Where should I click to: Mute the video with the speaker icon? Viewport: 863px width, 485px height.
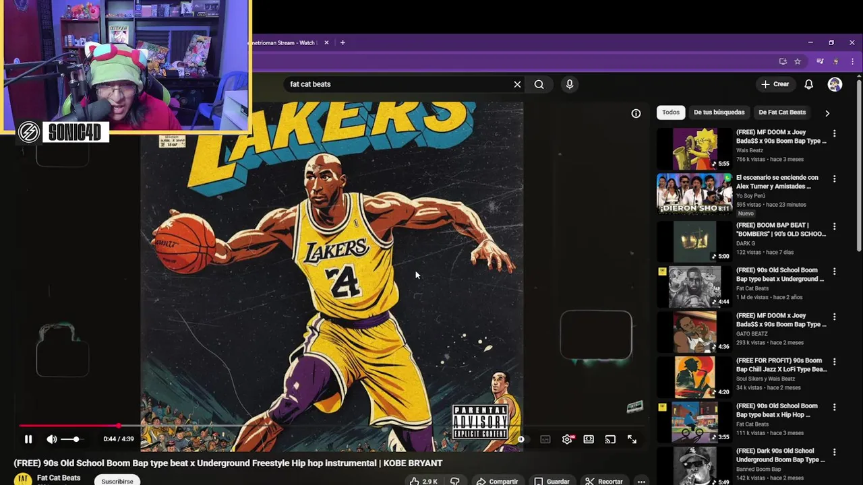[52, 439]
